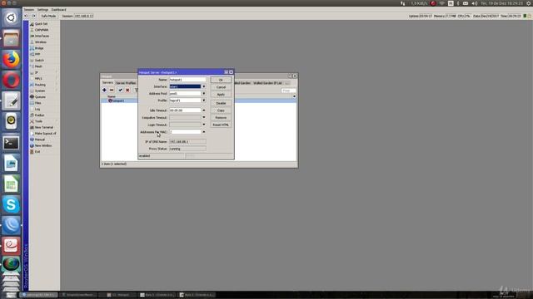Open the Profile dropdown arrow
This screenshot has height=299, width=533.
point(204,100)
